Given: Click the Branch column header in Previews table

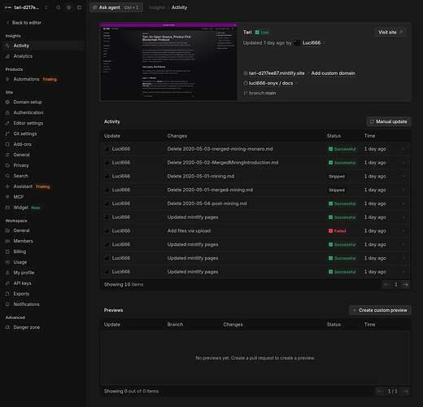Looking at the screenshot, I should pos(175,325).
